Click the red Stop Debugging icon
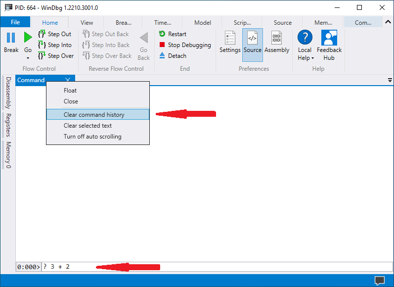394x287 pixels. [162, 45]
